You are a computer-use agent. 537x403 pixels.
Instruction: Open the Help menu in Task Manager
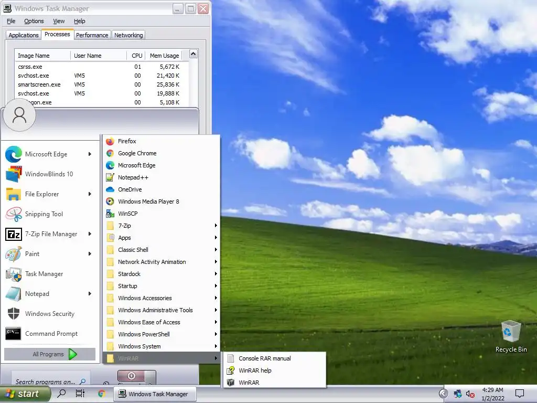pyautogui.click(x=80, y=21)
